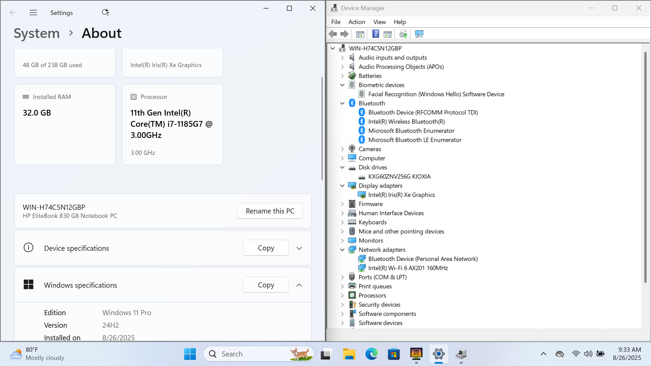
Task: Click the Settings search icon
Action: [105, 13]
